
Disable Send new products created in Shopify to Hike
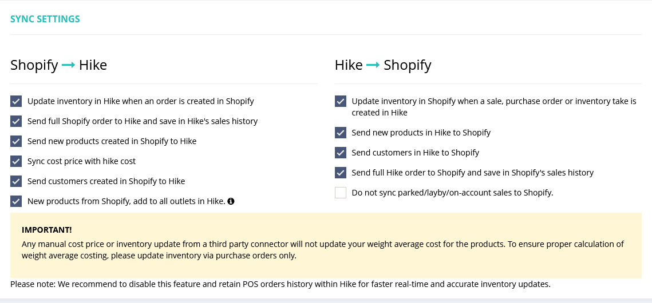pos(16,141)
